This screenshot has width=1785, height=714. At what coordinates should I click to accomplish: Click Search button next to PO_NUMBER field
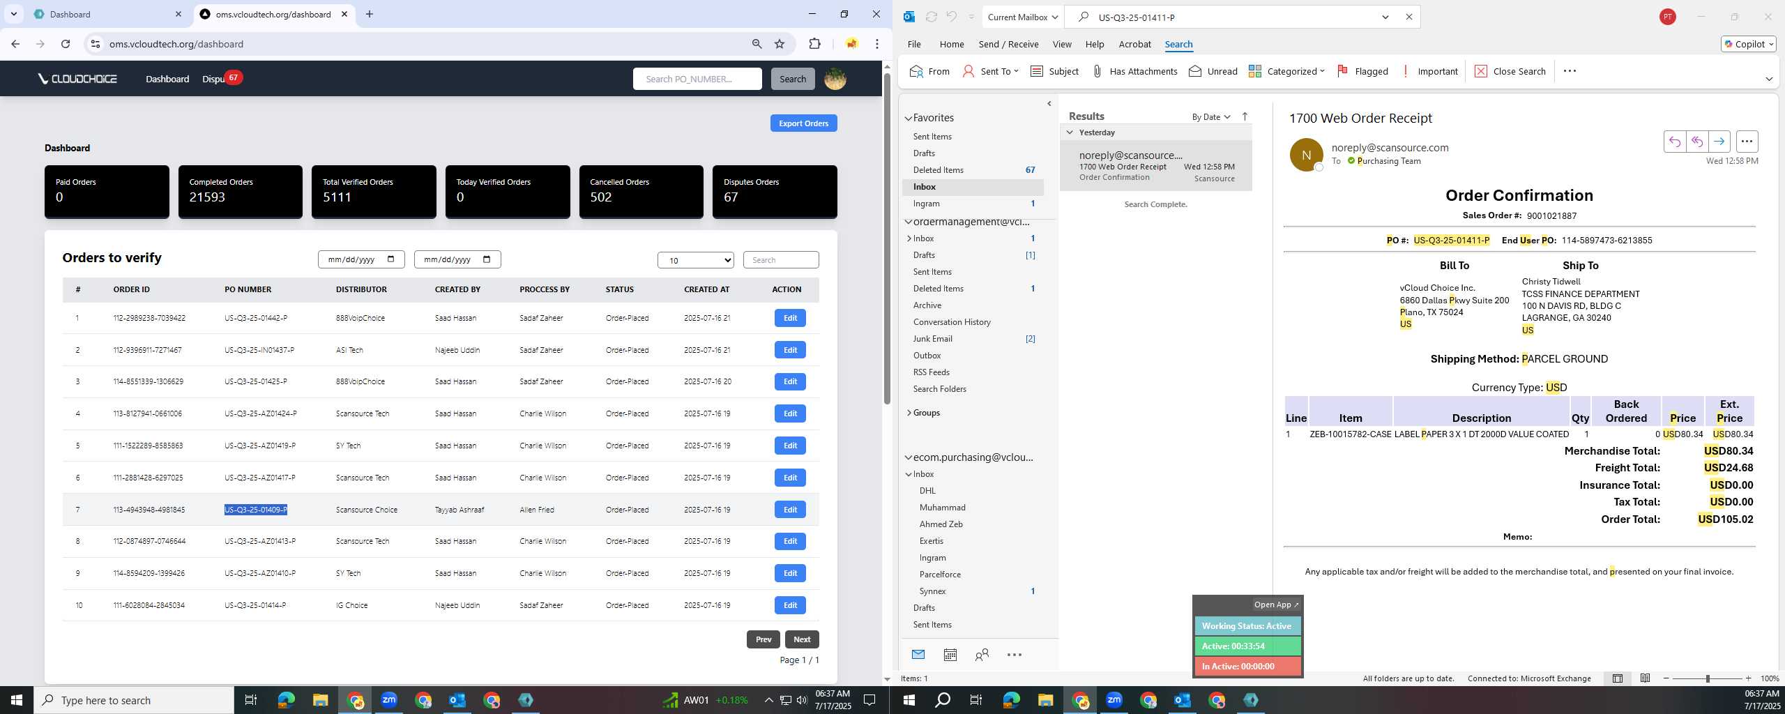(x=793, y=79)
